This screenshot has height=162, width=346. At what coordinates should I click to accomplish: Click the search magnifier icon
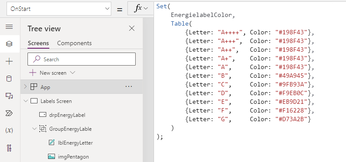[x=36, y=59]
